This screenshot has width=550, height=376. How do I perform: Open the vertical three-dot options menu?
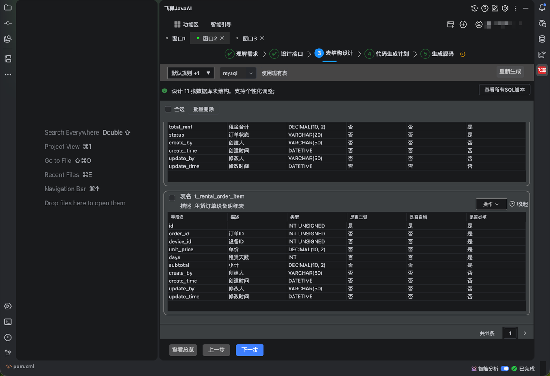(515, 8)
